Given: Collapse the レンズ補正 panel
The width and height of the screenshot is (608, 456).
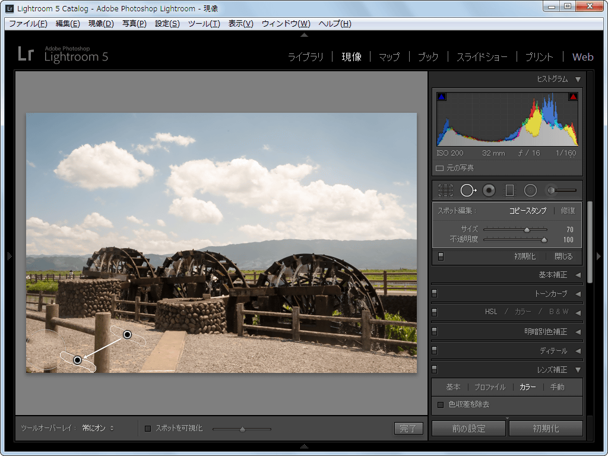Looking at the screenshot, I should [x=578, y=370].
